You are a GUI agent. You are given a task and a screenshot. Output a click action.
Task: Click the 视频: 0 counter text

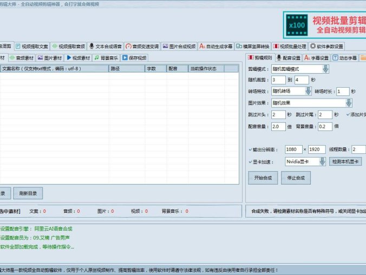point(140,211)
